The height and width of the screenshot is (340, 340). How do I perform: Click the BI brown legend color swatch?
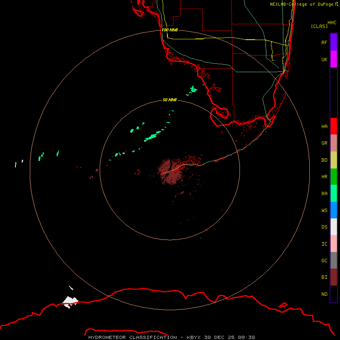(334, 277)
